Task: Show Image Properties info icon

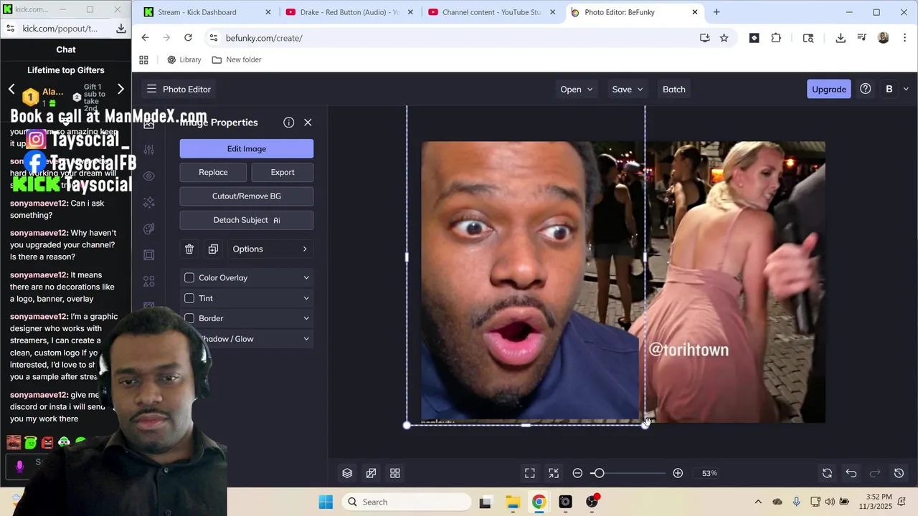Action: pyautogui.click(x=288, y=123)
